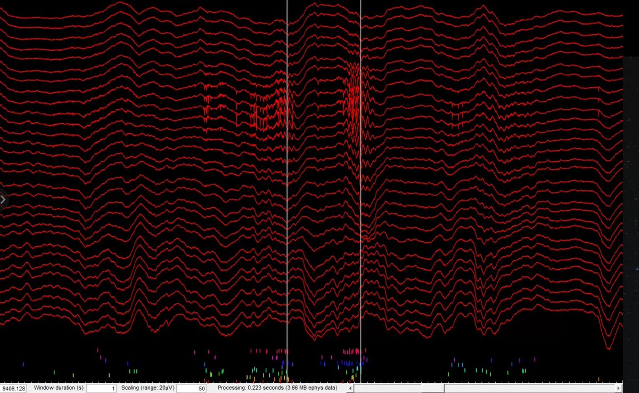The width and height of the screenshot is (639, 393).
Task: Click the 'Processing: 0.223 seconds' status text
Action: 277,388
